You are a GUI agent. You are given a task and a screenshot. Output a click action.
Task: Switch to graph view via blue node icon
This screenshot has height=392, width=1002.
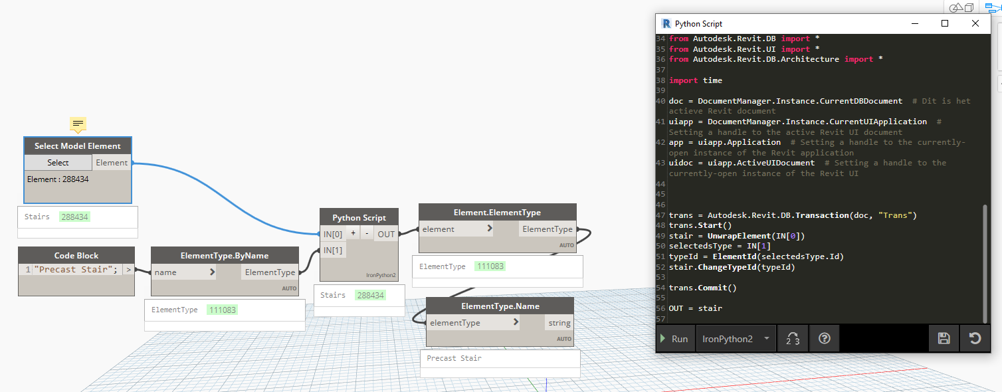tap(993, 7)
